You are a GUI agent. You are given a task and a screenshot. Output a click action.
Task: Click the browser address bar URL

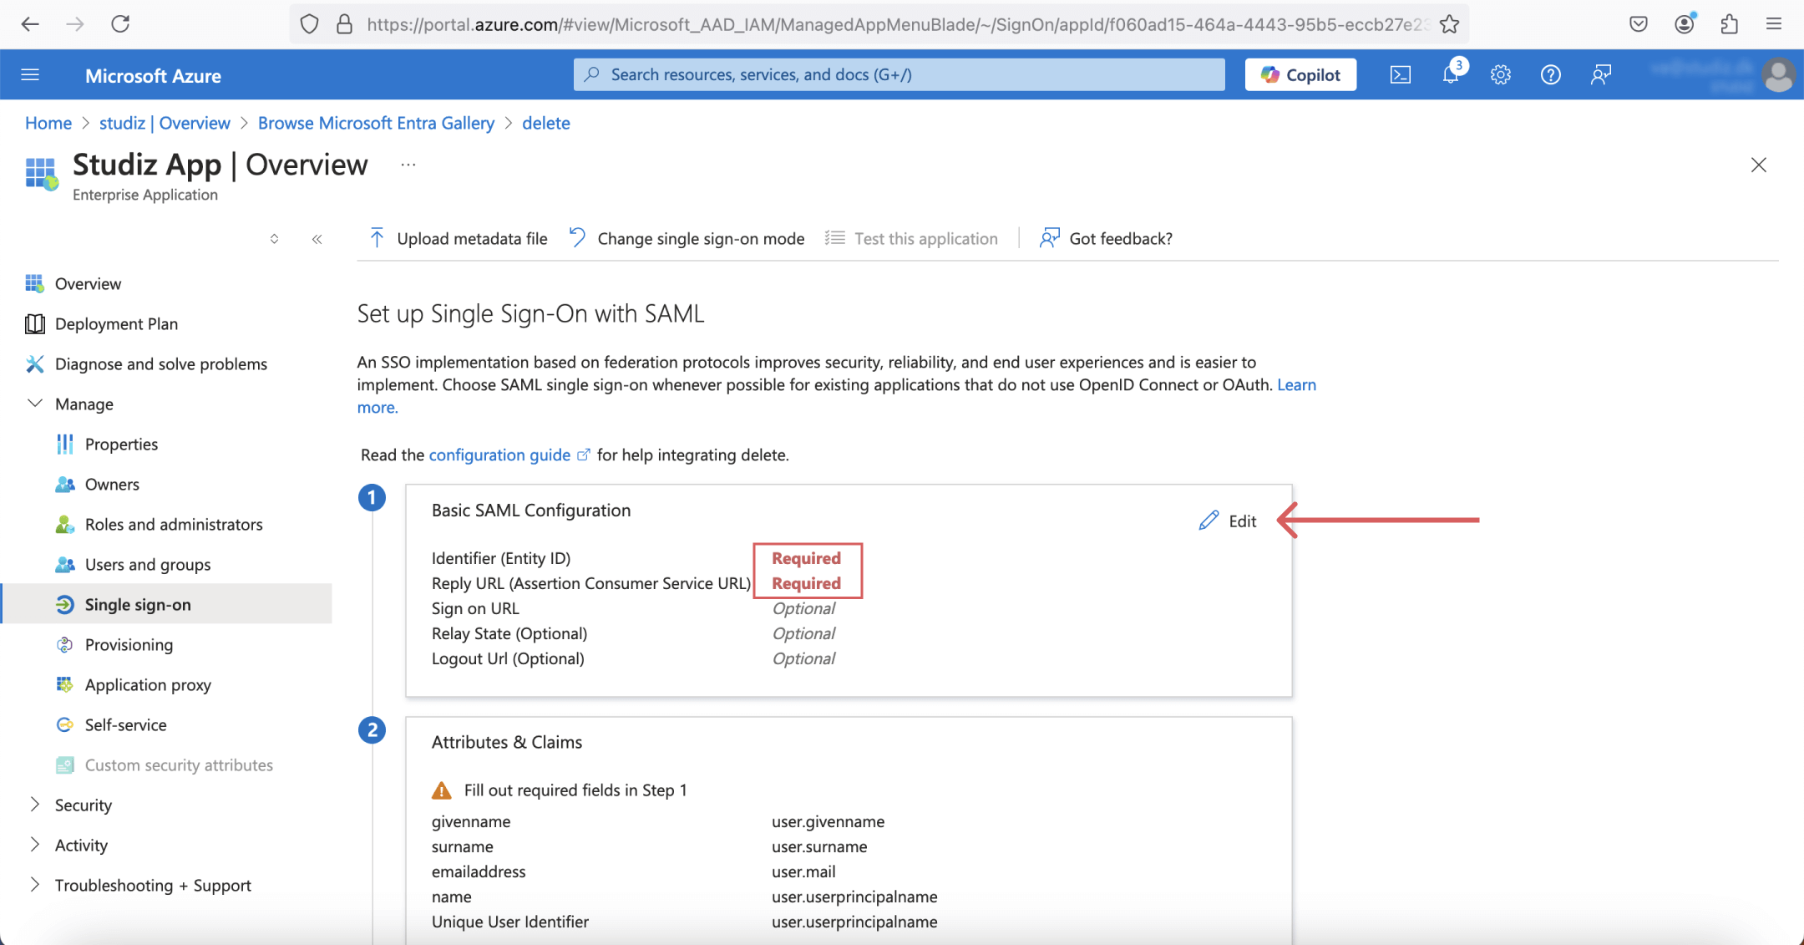pyautogui.click(x=898, y=25)
